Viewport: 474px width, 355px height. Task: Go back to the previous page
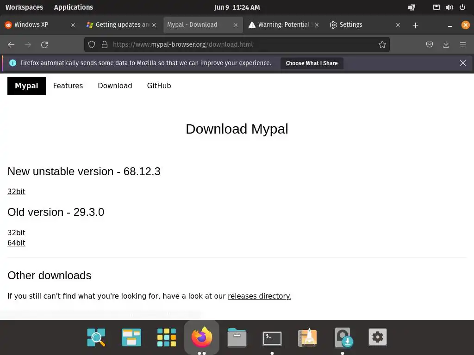11,45
